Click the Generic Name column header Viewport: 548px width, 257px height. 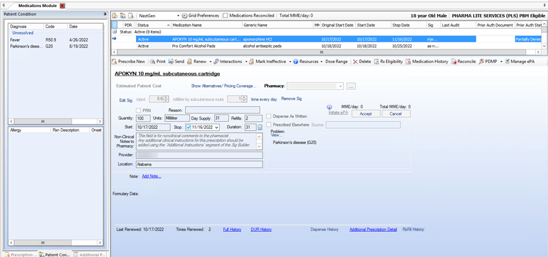tap(277, 25)
